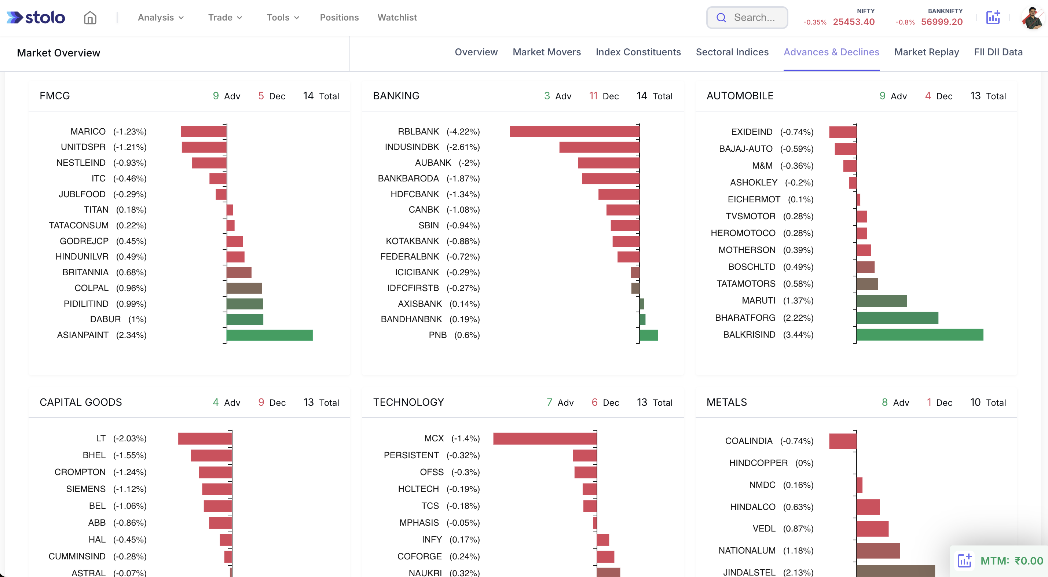Open the basket chart icon in header
The image size is (1048, 577).
click(993, 18)
